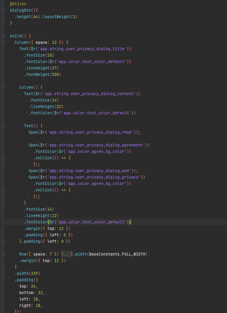This screenshot has width=227, height=313.
Task: Expand the folded Row({ space: 7 }) block
Action: tap(4, 254)
